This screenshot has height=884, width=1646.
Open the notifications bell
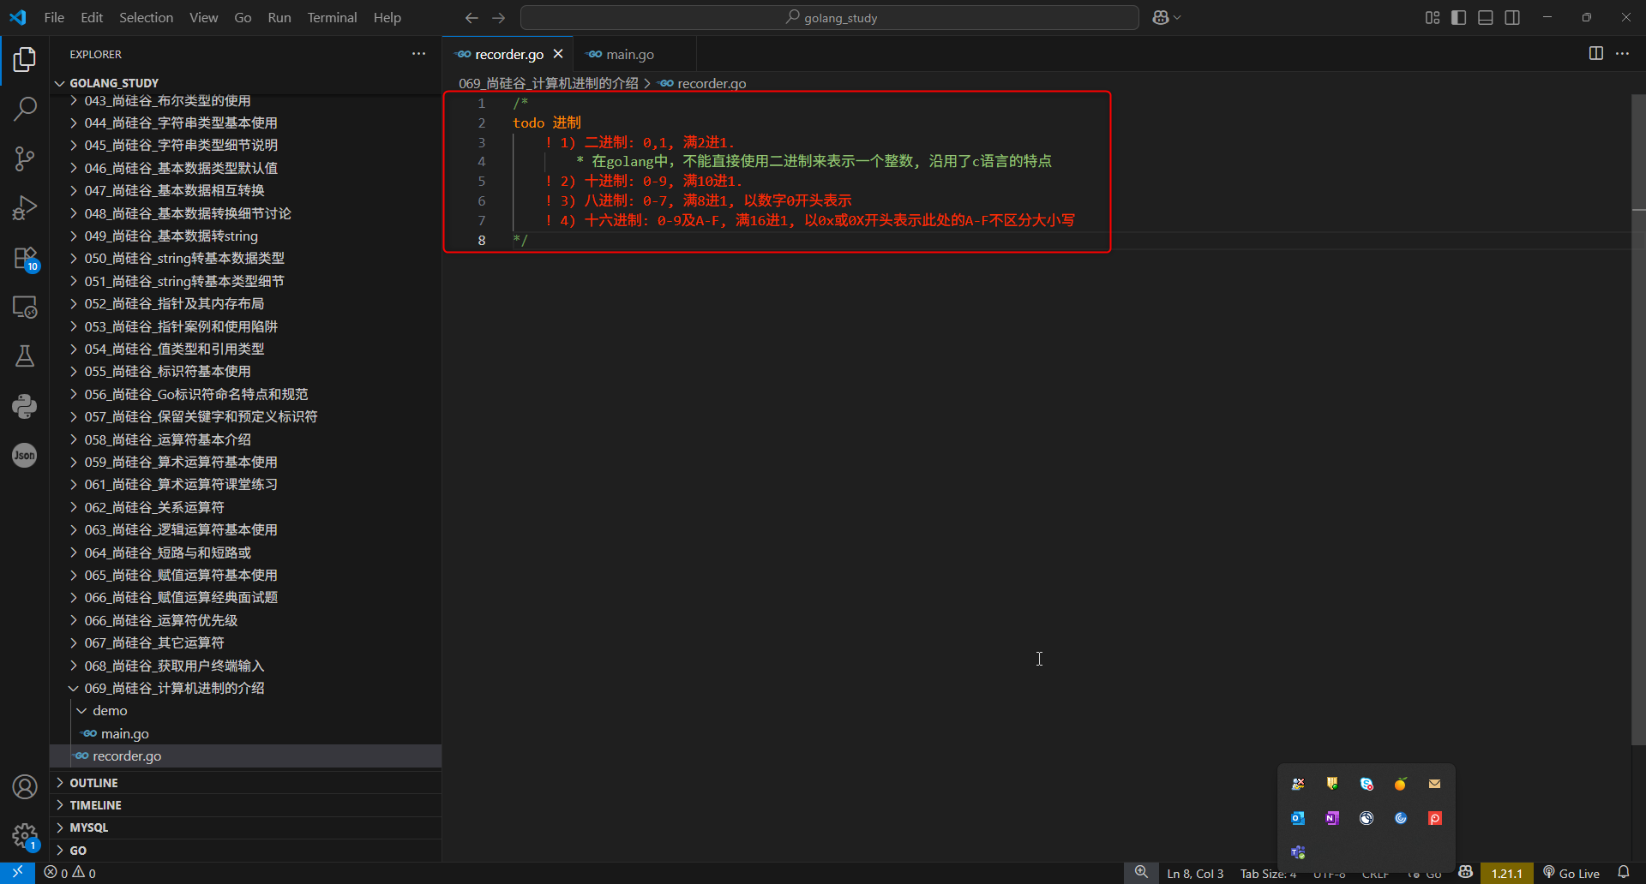pyautogui.click(x=1624, y=873)
